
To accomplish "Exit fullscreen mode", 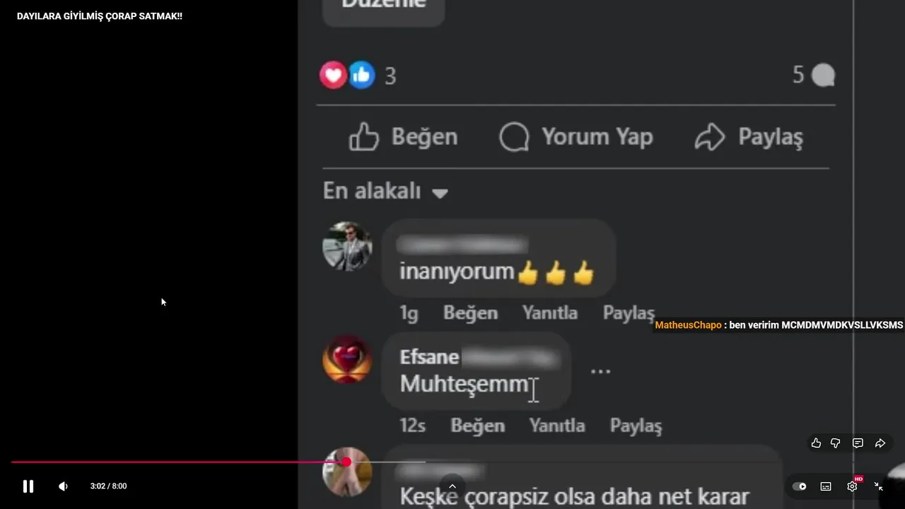I will pos(879,486).
